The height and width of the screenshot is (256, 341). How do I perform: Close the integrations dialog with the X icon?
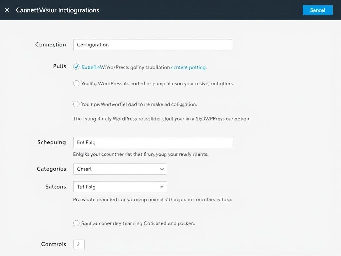point(7,10)
